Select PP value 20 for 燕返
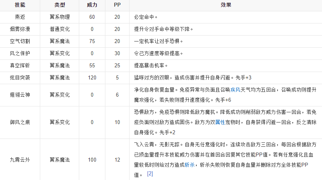 (117, 17)
